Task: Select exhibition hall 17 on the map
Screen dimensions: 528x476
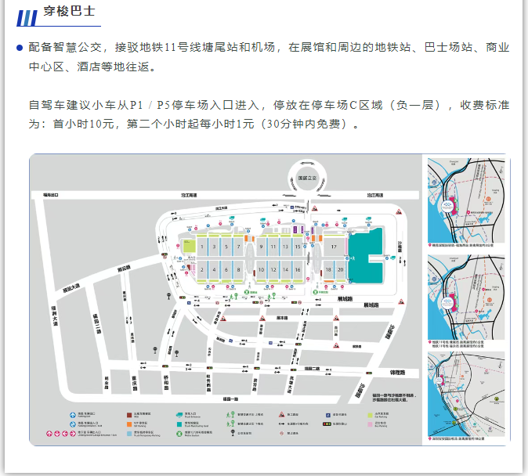Action: (x=333, y=247)
